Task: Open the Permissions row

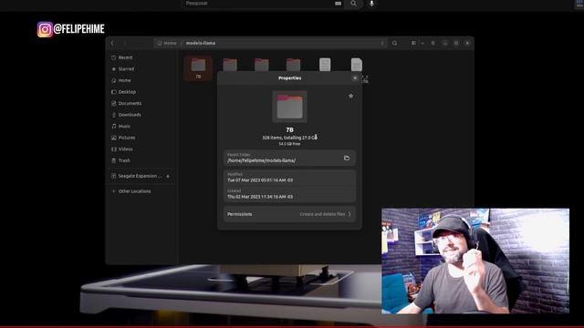Action: [289, 214]
